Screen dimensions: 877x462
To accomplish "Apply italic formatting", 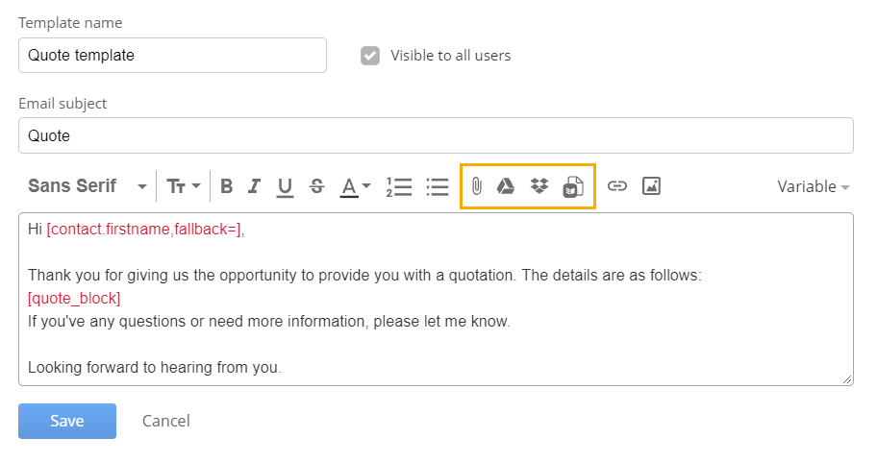I will tap(255, 186).
